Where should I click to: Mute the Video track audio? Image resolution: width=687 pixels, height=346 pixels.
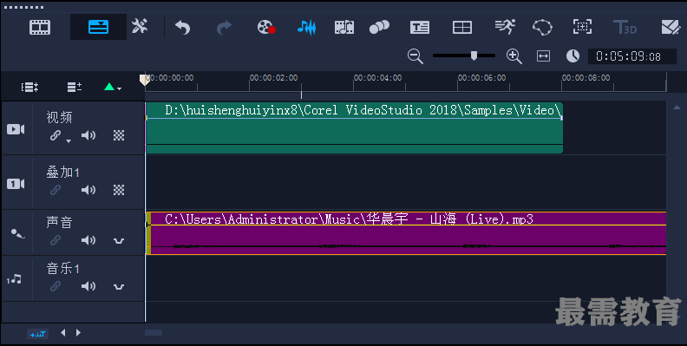coord(88,135)
